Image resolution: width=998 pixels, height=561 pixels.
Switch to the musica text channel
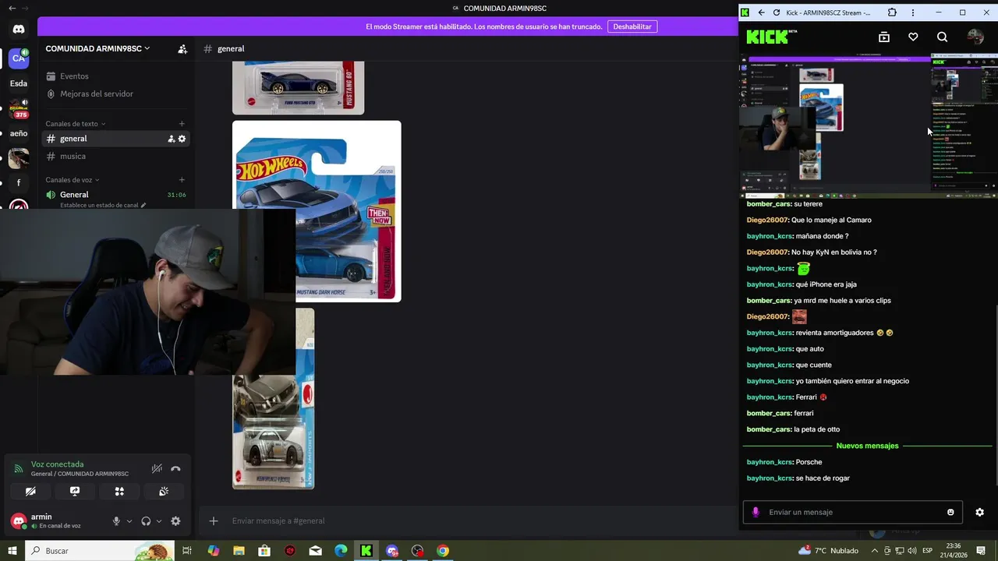pos(115,156)
